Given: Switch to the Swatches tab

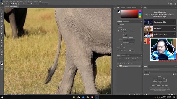Looking at the screenshot, I should [x=123, y=8].
